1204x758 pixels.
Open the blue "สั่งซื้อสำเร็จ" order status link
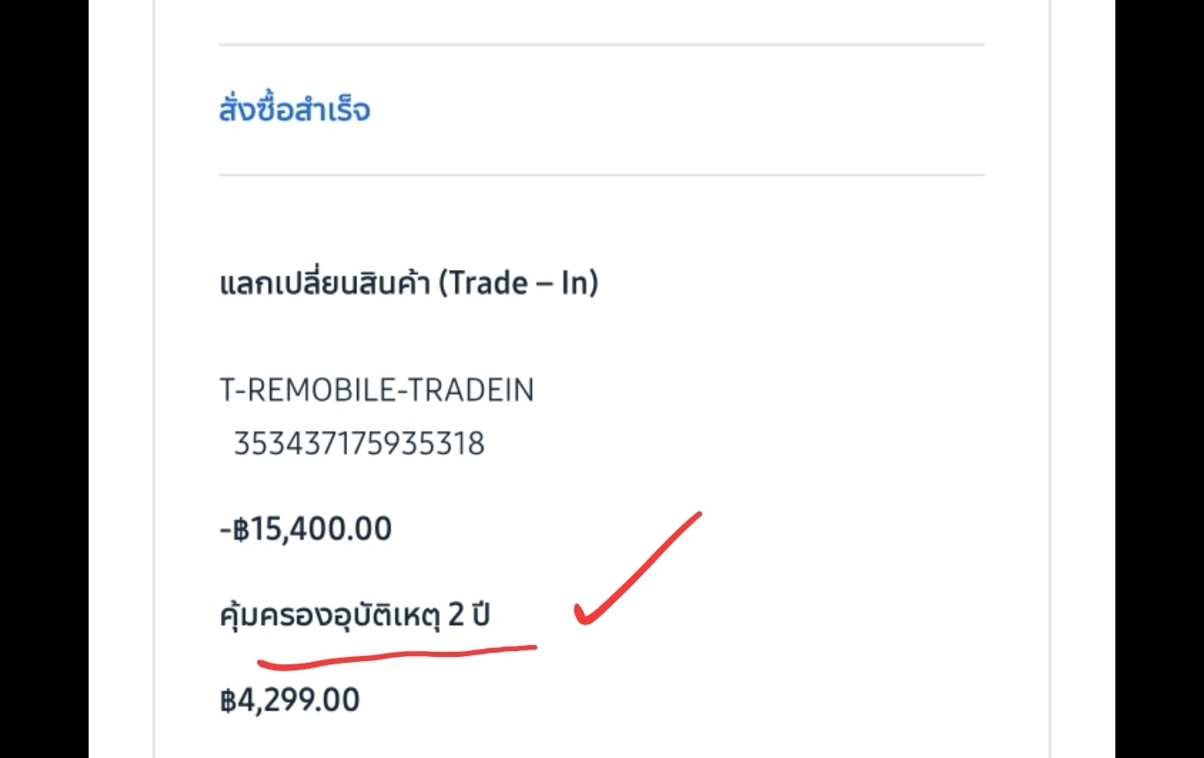[x=294, y=109]
